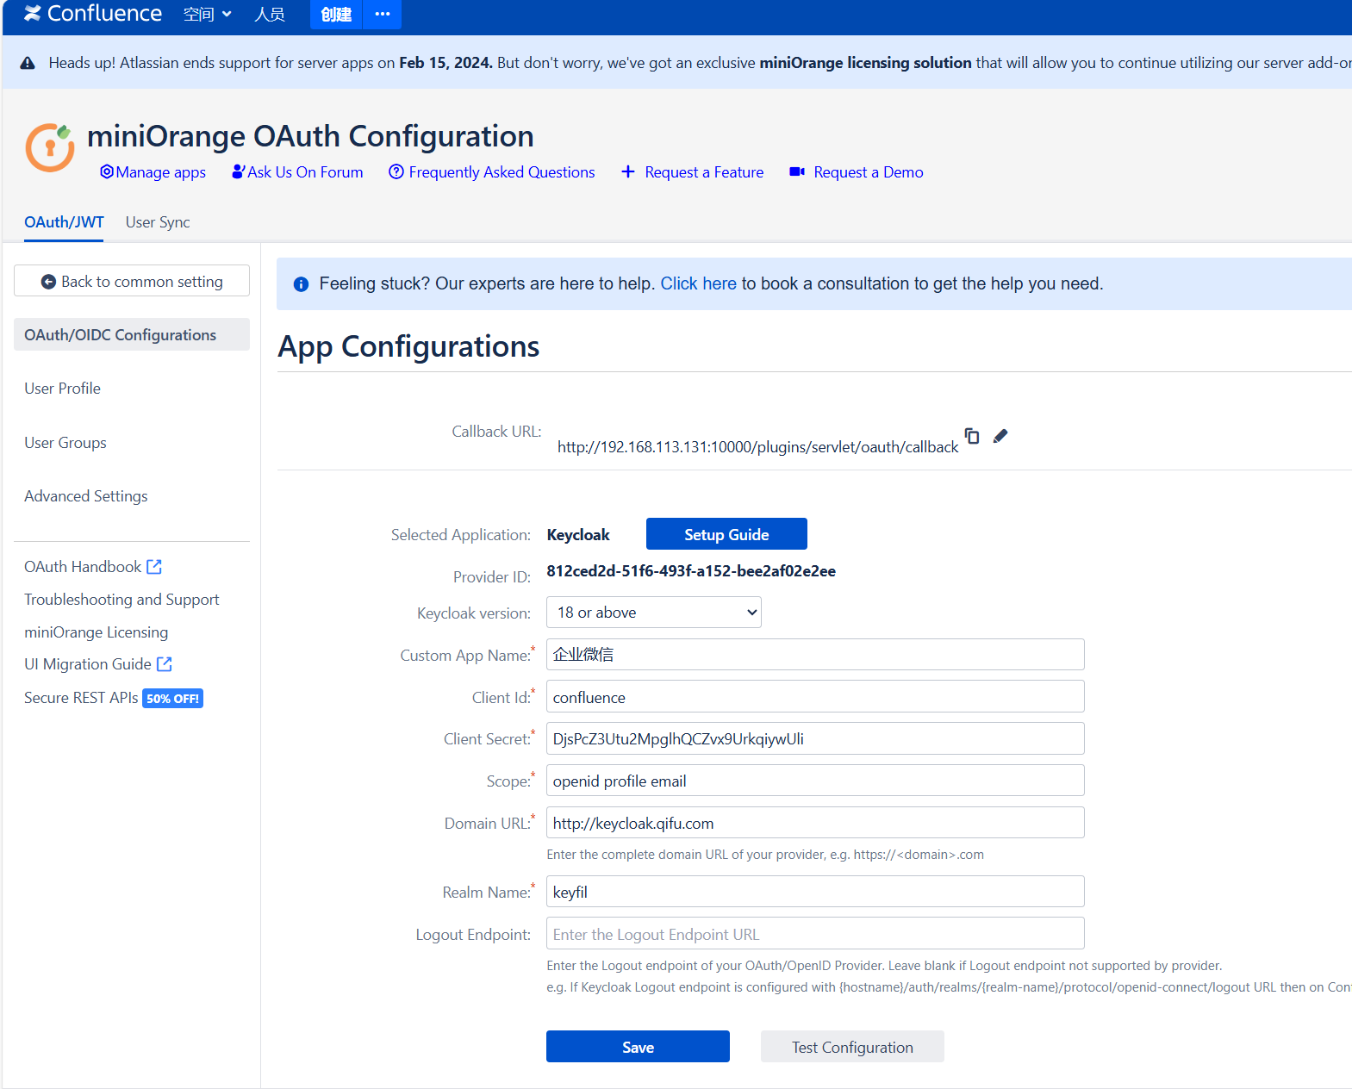Open the Keycloak Setup Guide
This screenshot has height=1089, width=1352.
[x=726, y=534]
